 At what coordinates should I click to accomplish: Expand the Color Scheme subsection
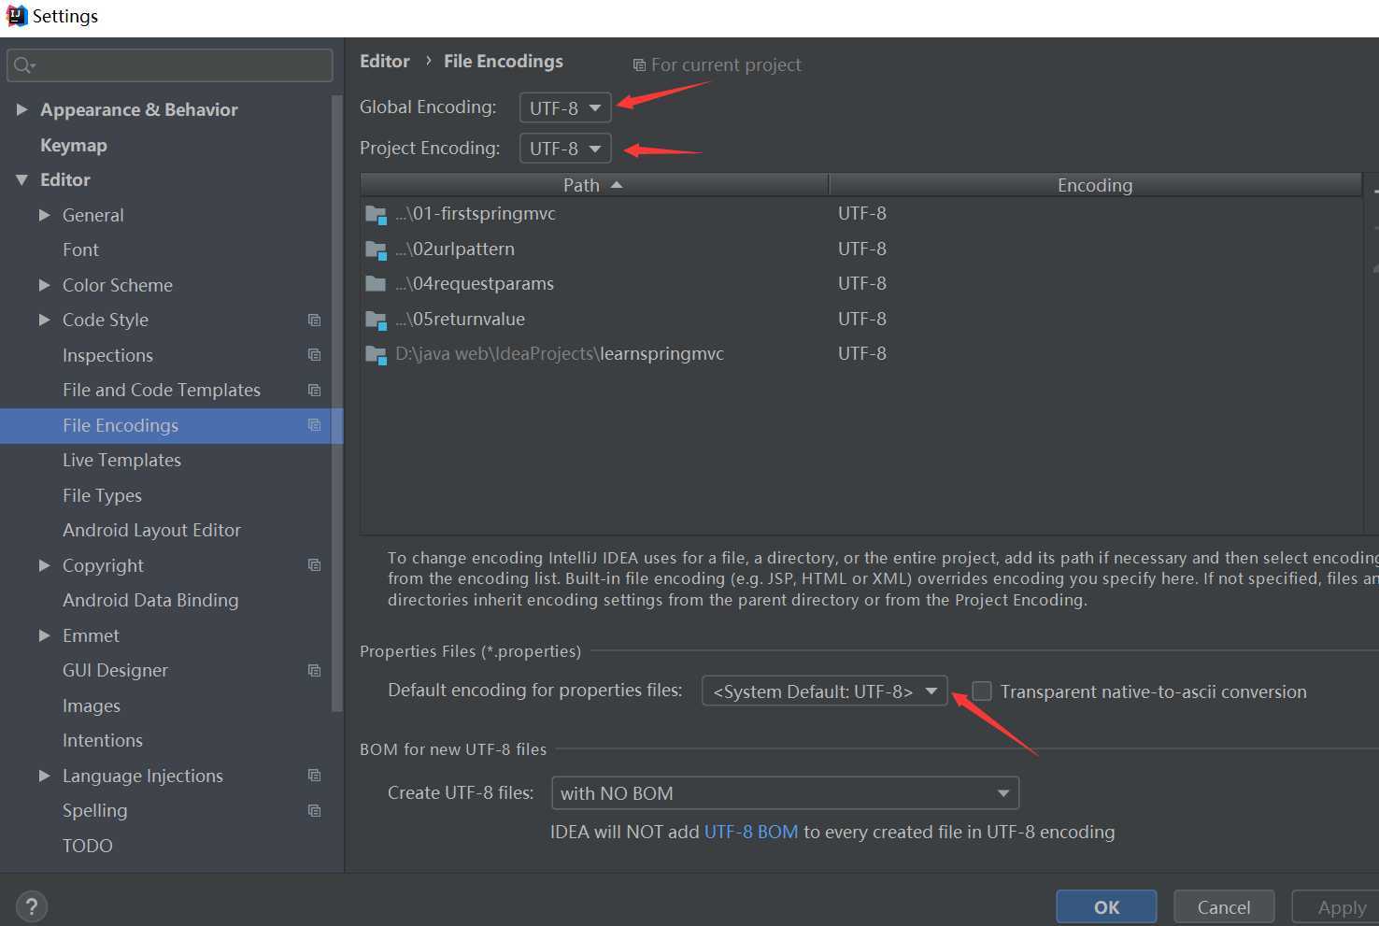tap(44, 285)
